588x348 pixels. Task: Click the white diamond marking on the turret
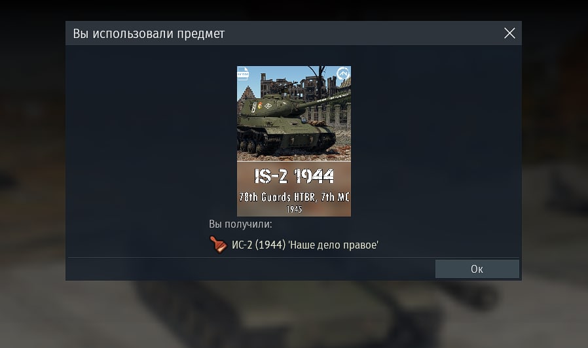point(268,106)
